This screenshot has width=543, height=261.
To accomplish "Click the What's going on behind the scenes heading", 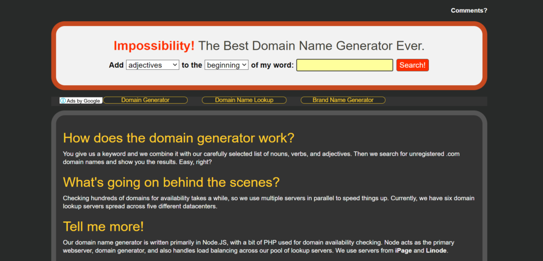I will tap(171, 182).
